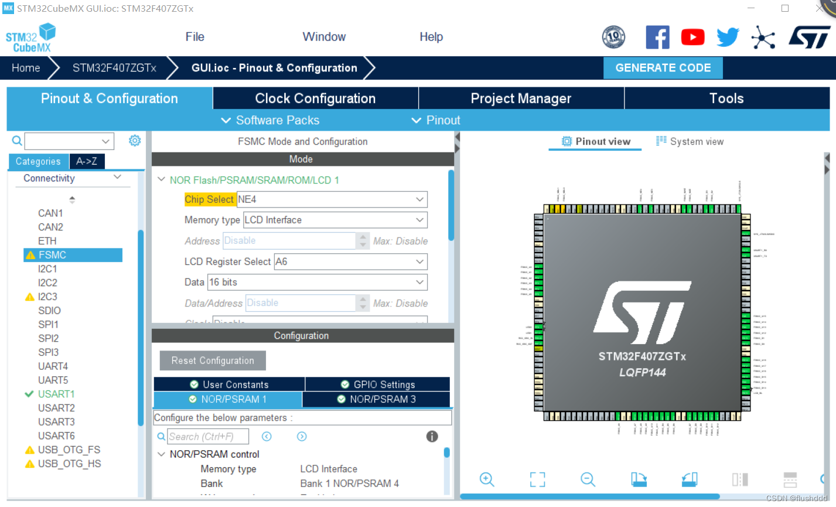Zoom out of the pinout view
This screenshot has height=507, width=836.
coord(588,479)
